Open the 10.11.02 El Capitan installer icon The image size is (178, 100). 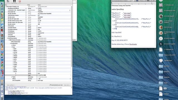[161, 44]
